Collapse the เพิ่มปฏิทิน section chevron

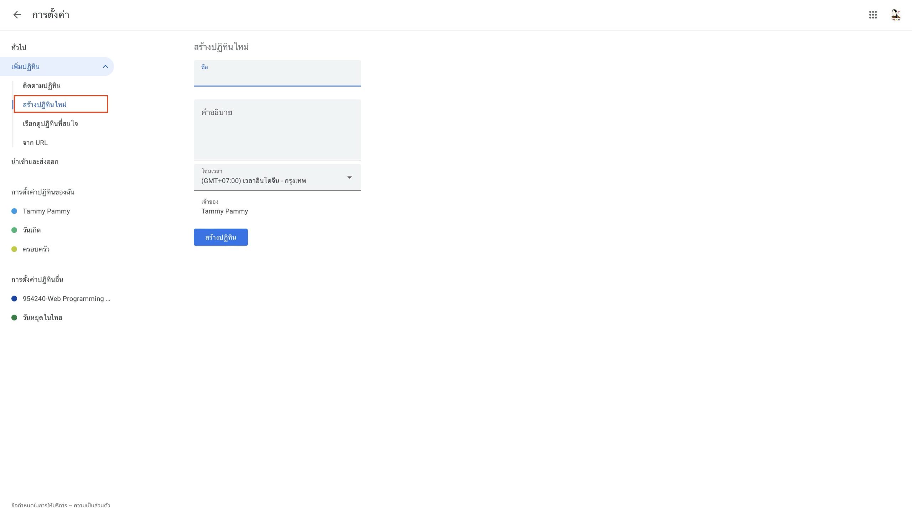pos(105,67)
